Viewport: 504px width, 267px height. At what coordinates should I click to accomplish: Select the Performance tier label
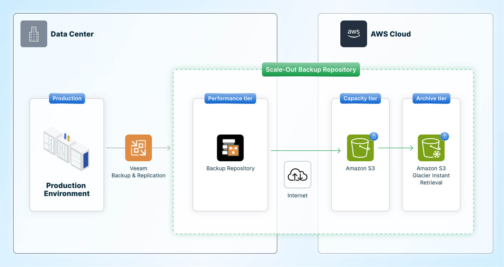click(x=230, y=98)
